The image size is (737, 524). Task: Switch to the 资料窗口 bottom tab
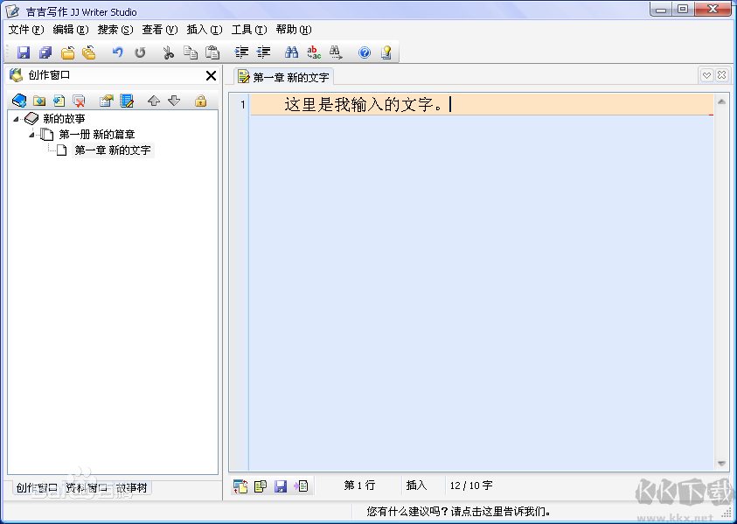(87, 488)
